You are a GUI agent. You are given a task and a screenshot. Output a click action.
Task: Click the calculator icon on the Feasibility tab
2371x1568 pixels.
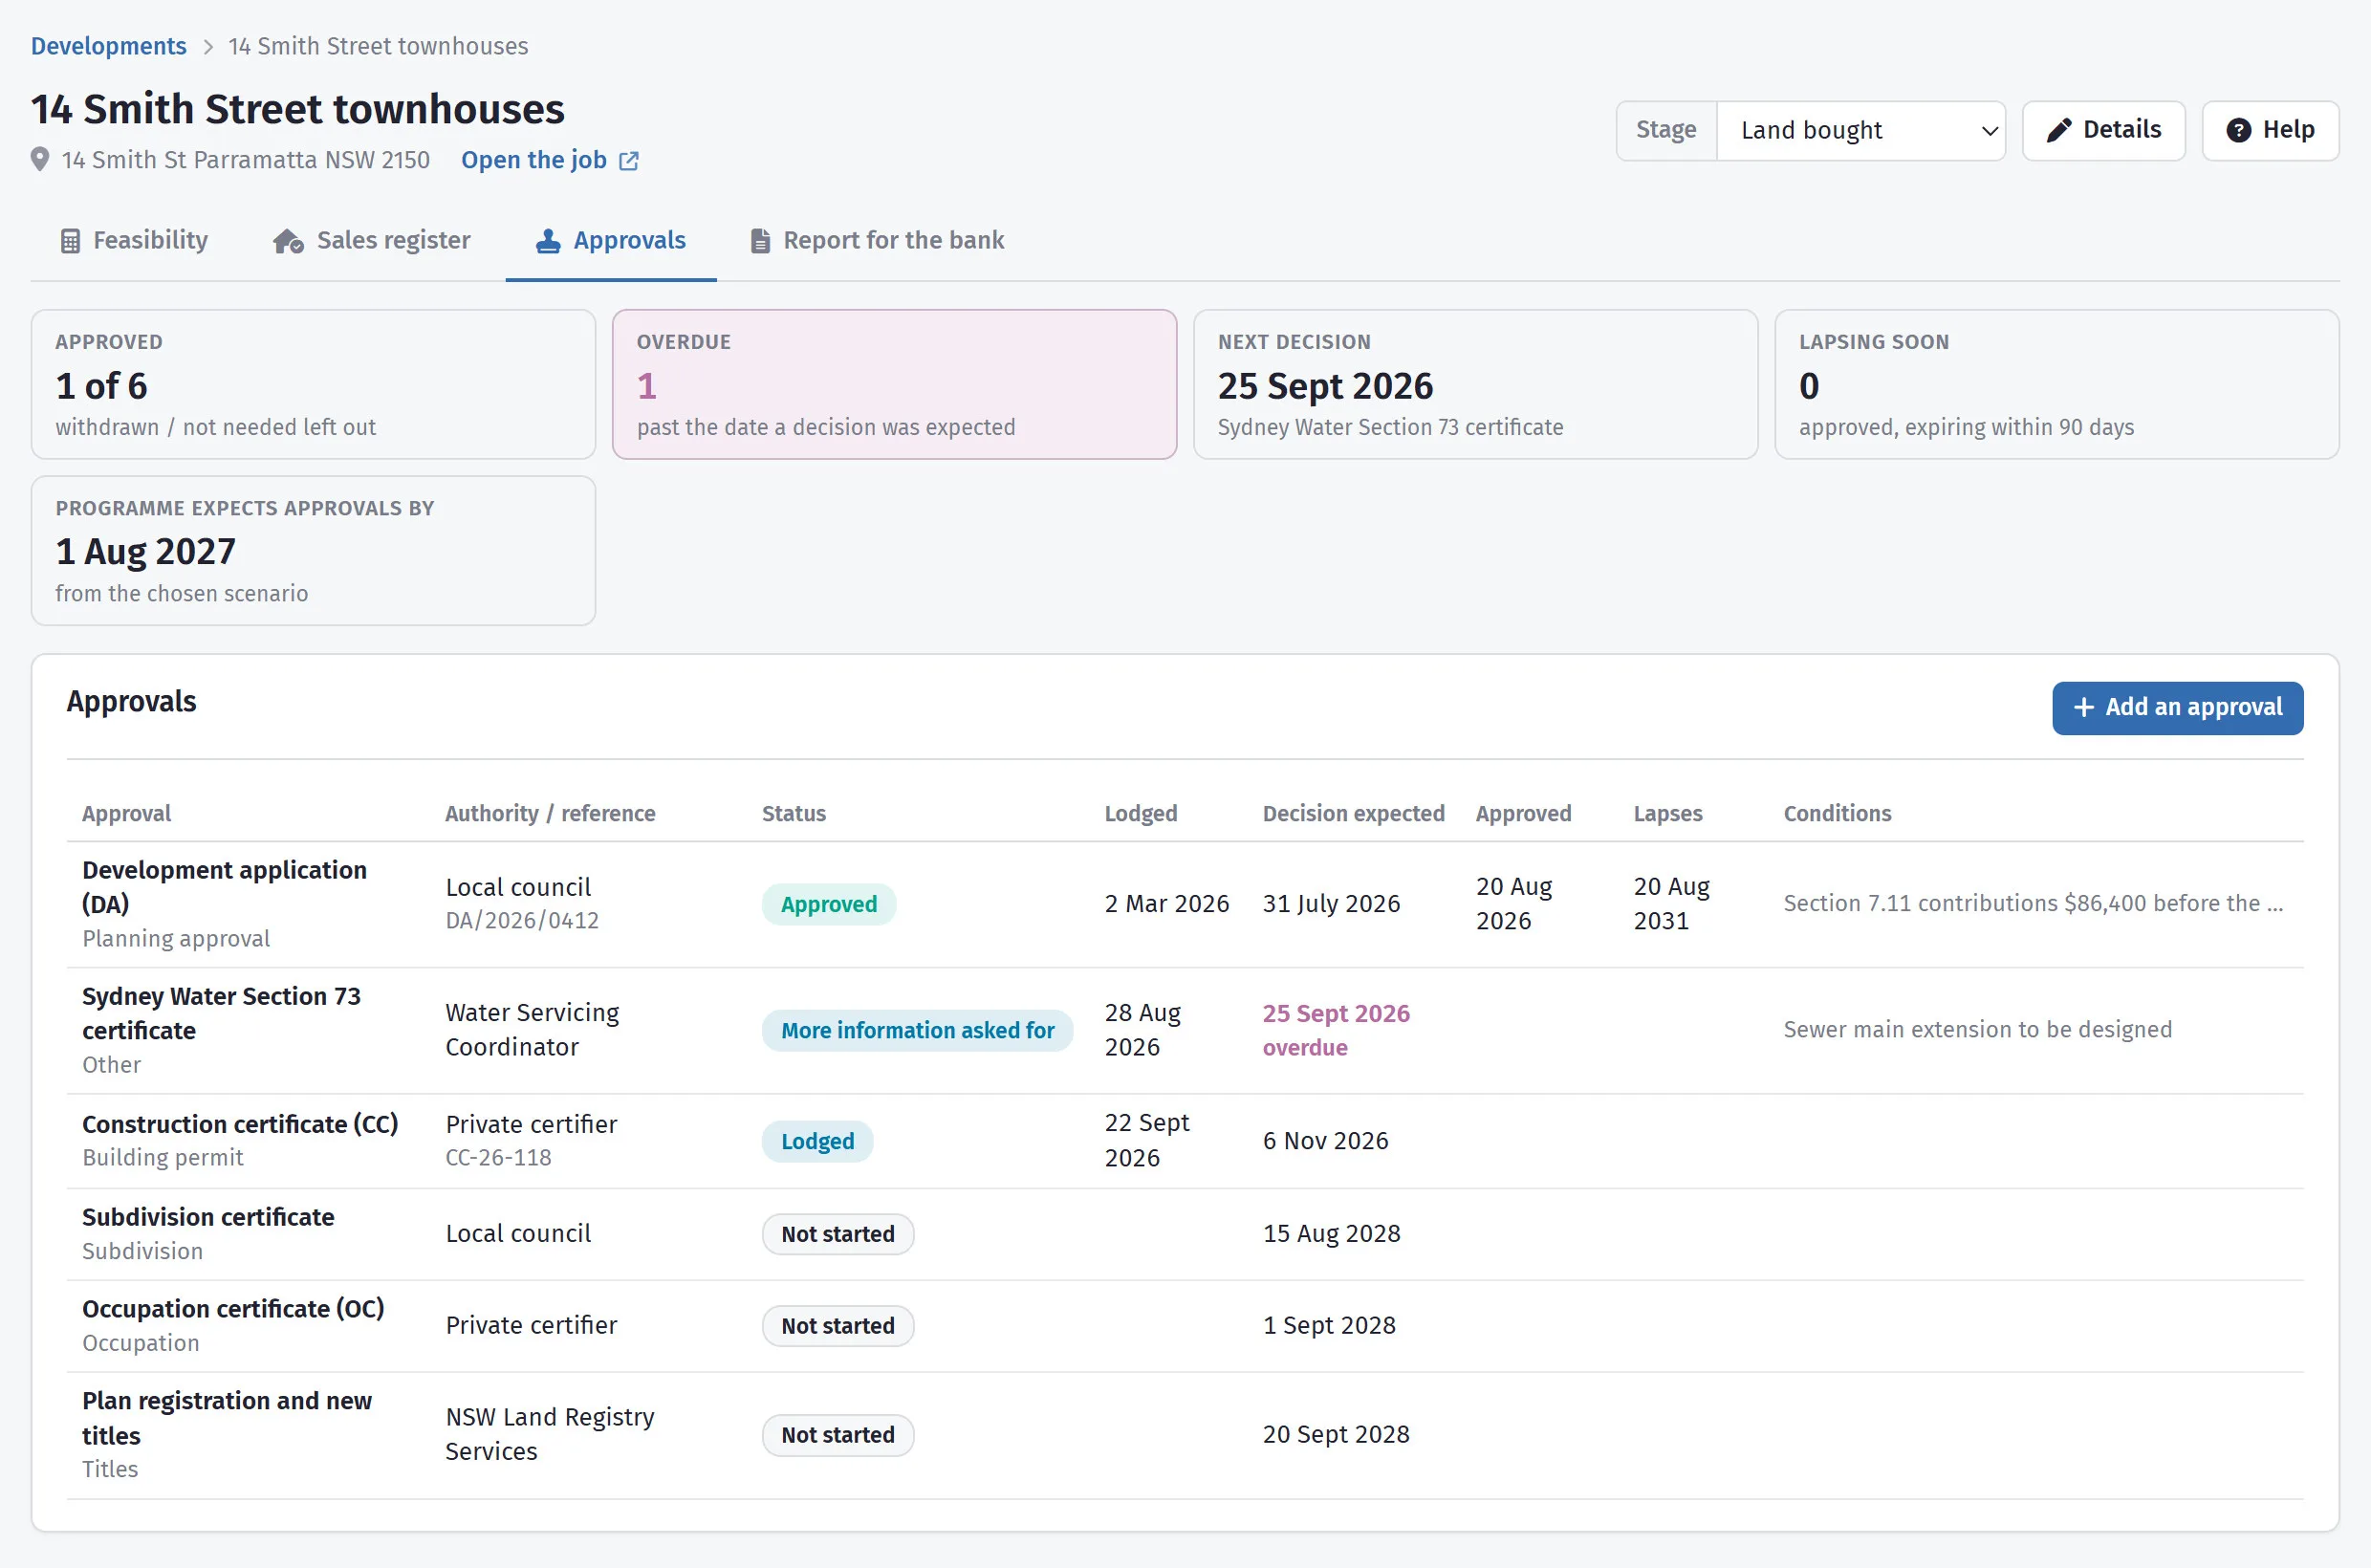[70, 241]
